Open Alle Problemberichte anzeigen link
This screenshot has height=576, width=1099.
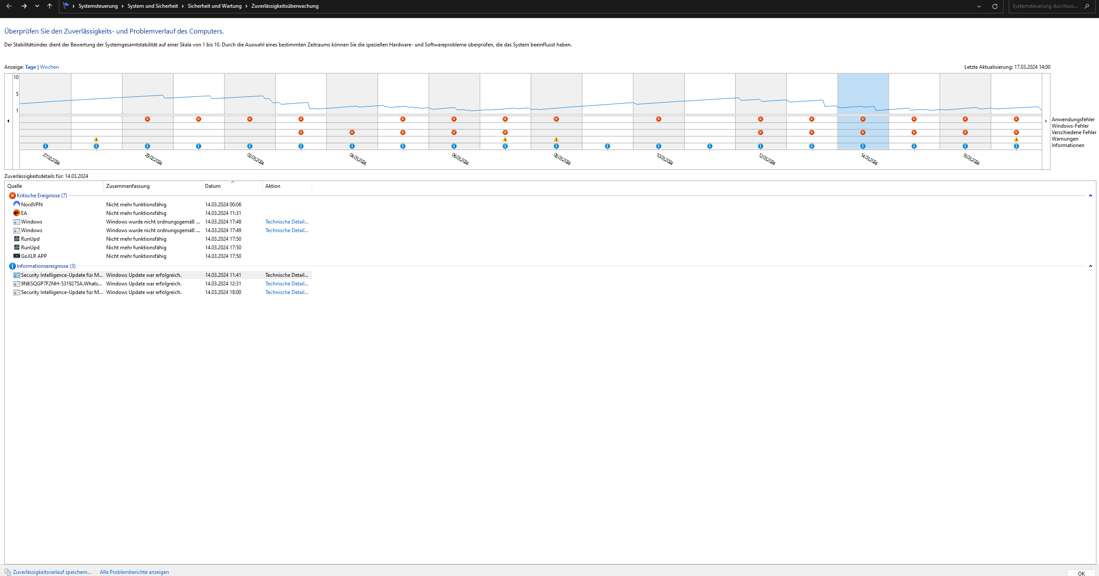134,572
